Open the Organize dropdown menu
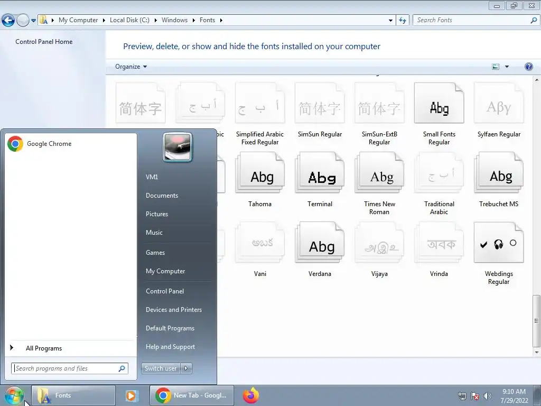This screenshot has width=541, height=406. tap(131, 67)
